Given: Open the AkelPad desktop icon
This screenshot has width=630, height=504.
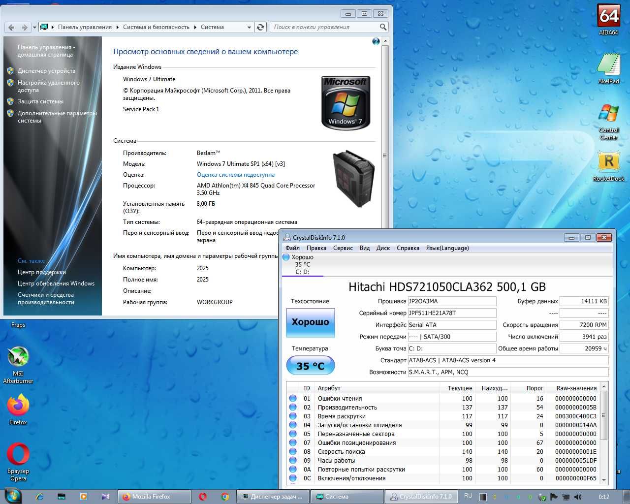Looking at the screenshot, I should coord(608,68).
